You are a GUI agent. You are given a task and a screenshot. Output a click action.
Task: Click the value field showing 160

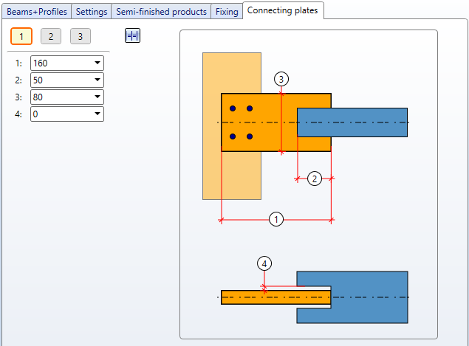(67, 63)
